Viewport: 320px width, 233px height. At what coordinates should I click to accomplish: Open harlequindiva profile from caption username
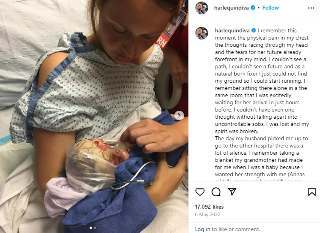tap(232, 30)
